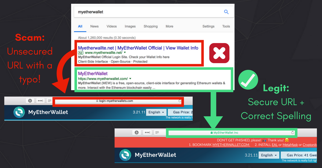This screenshot has width=322, height=168.
Task: Open search Tools
Action: (x=226, y=26)
